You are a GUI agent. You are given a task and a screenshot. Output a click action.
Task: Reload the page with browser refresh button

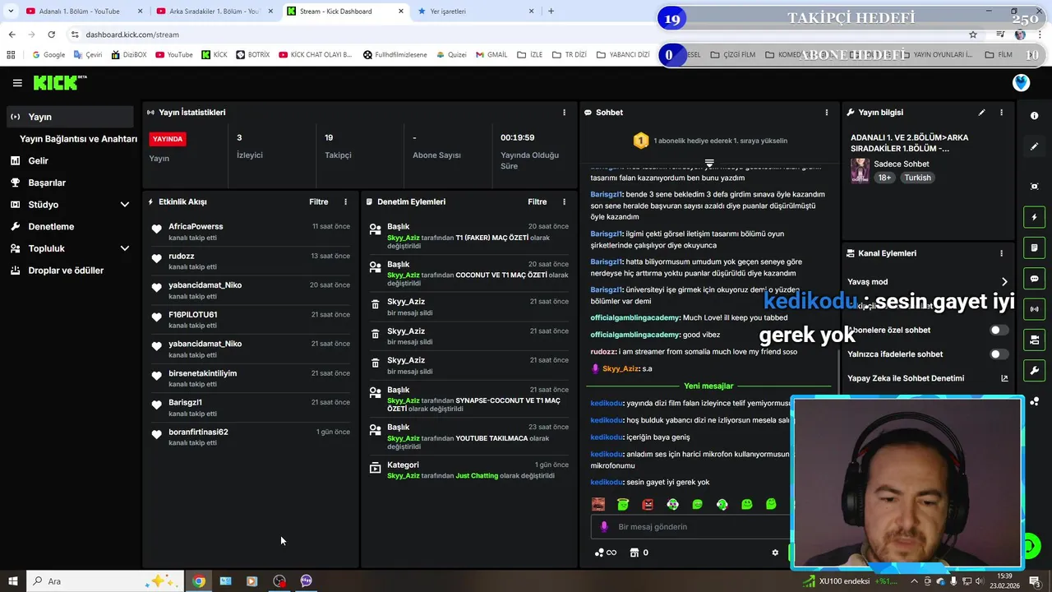pyautogui.click(x=52, y=35)
